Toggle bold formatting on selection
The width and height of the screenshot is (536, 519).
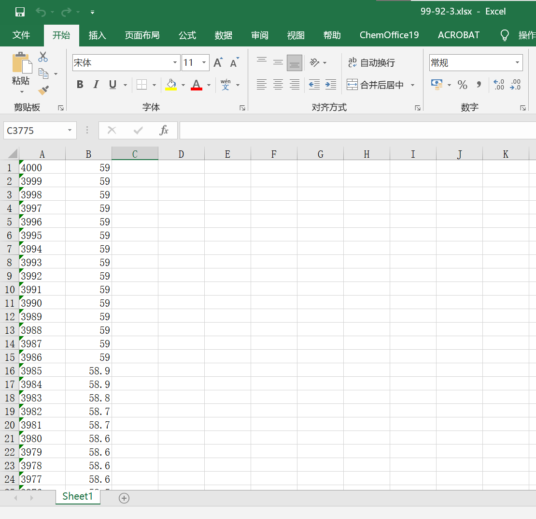[80, 84]
